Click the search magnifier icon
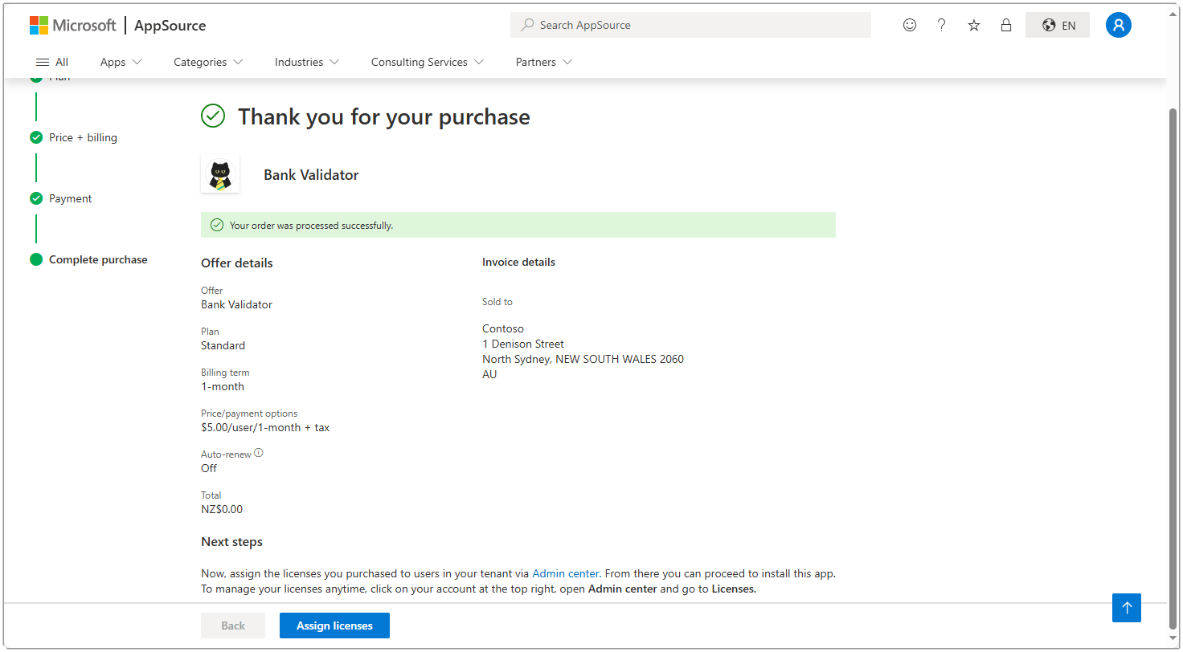Screen dimensions: 1183x652 pyautogui.click(x=527, y=25)
